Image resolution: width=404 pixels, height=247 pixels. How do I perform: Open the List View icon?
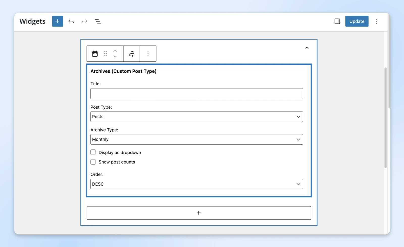click(x=98, y=21)
